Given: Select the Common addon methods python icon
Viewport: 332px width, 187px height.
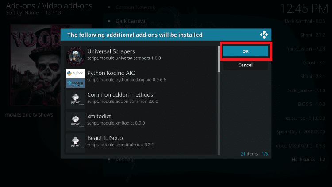Looking at the screenshot, I should [75, 100].
